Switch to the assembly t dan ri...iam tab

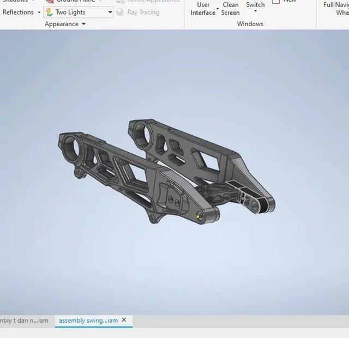(24, 321)
